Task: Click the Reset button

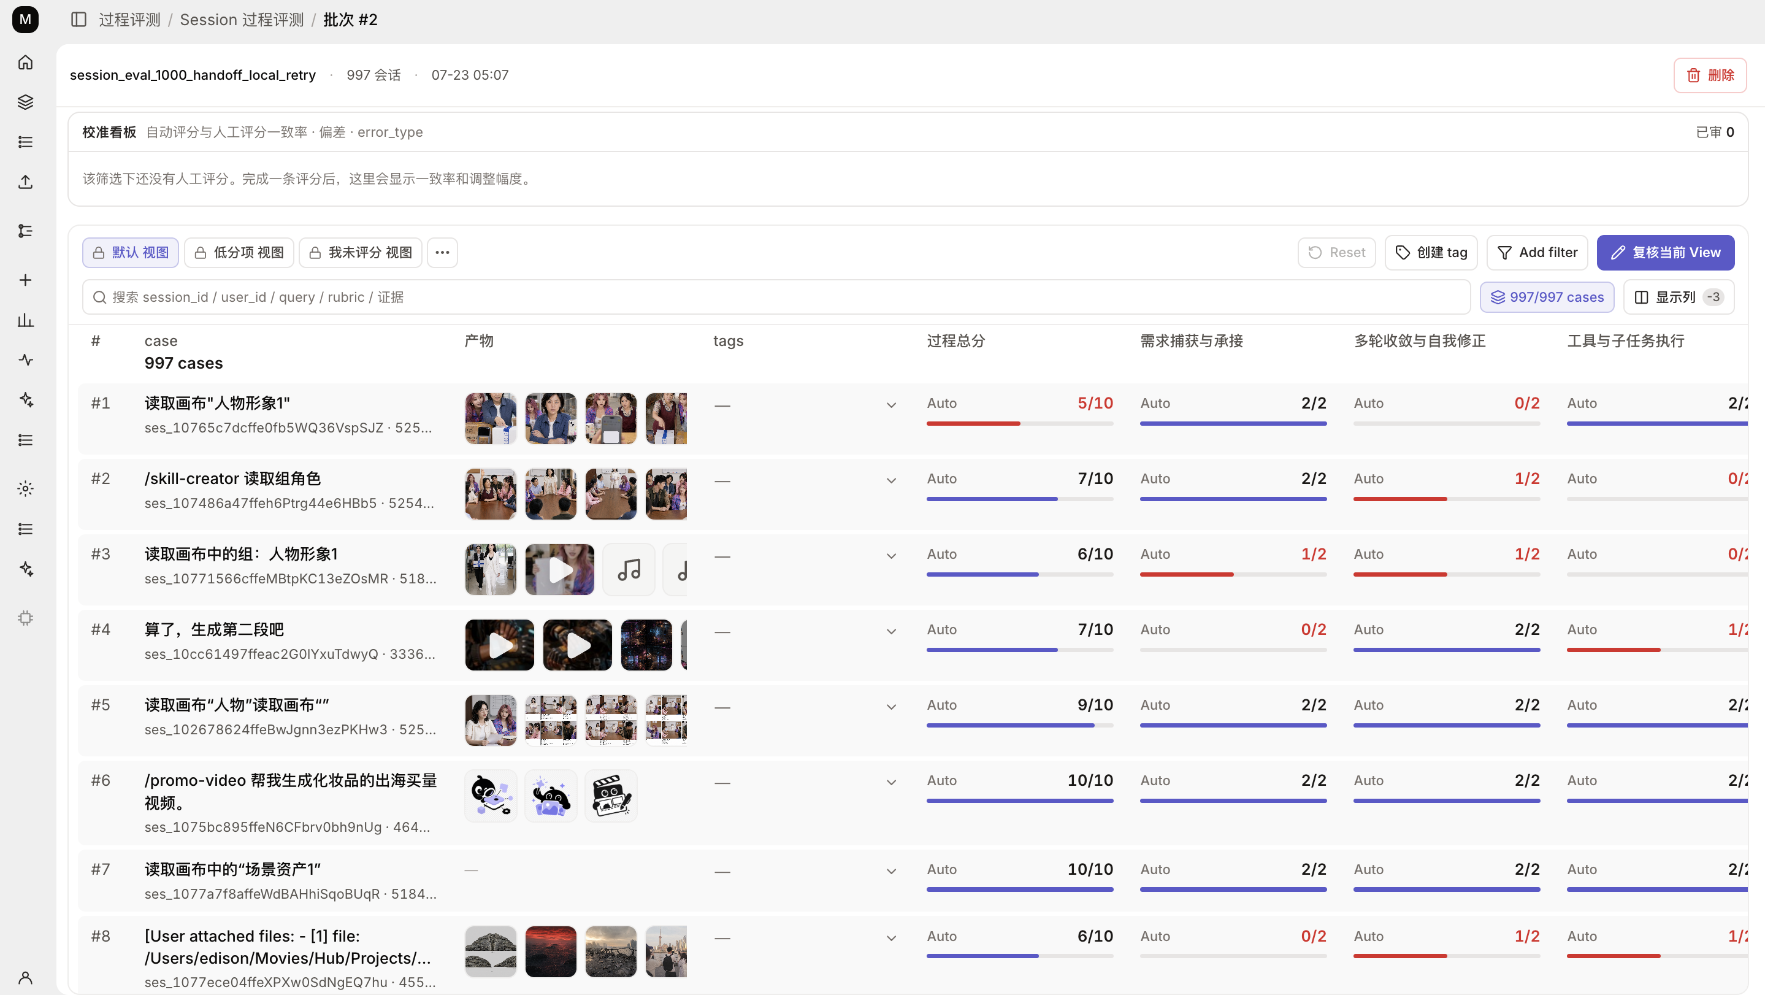Action: 1337,253
